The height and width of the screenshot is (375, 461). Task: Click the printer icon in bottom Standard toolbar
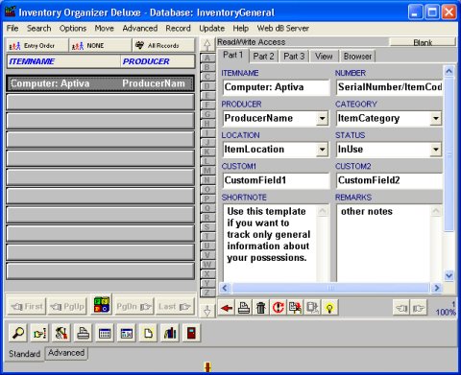click(84, 333)
